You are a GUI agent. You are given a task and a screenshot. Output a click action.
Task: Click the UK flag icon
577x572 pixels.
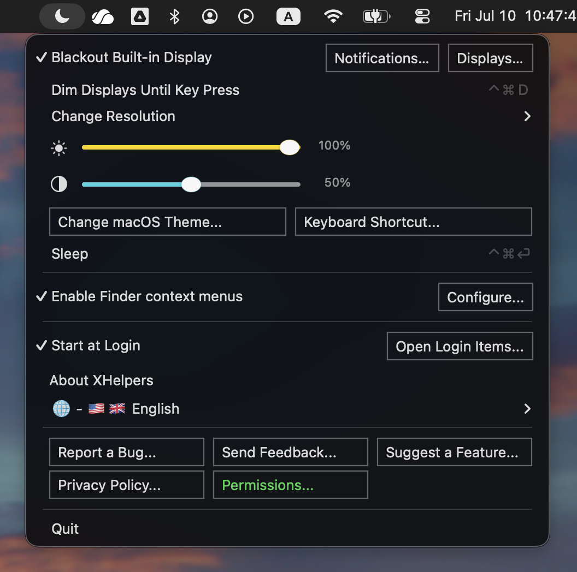[117, 409]
